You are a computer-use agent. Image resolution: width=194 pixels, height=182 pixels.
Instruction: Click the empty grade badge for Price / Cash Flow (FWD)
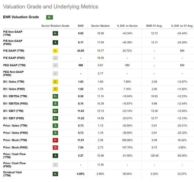(55, 165)
